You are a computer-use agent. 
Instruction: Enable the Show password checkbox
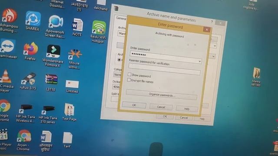pyautogui.click(x=129, y=74)
